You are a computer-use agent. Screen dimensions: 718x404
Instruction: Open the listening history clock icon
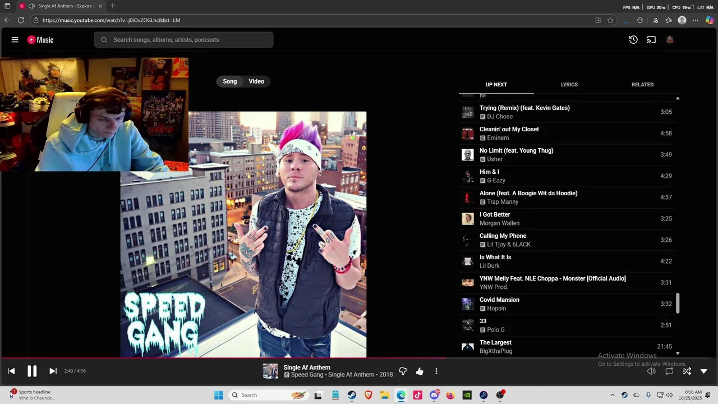(633, 40)
